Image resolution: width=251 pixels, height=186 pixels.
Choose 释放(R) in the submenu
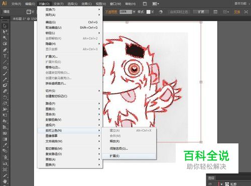point(129,141)
